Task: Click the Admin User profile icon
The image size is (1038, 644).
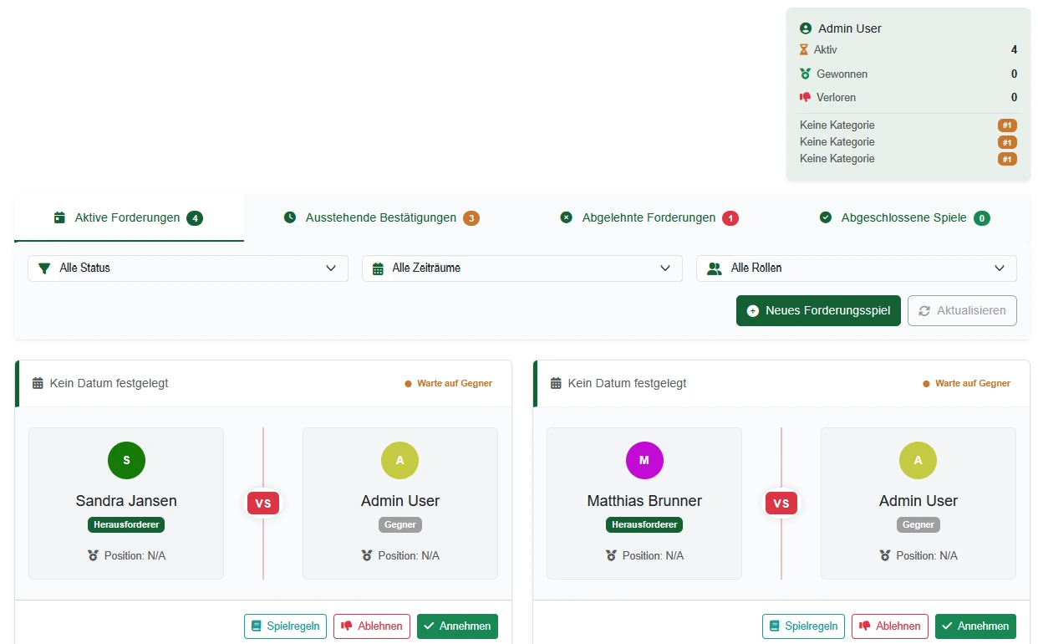Action: 806,28
